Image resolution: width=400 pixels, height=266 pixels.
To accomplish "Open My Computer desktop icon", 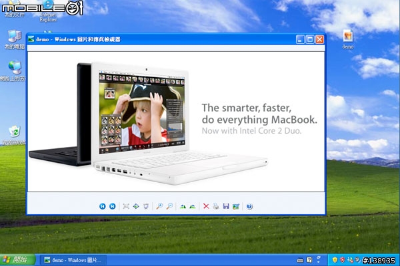I will coord(15,39).
